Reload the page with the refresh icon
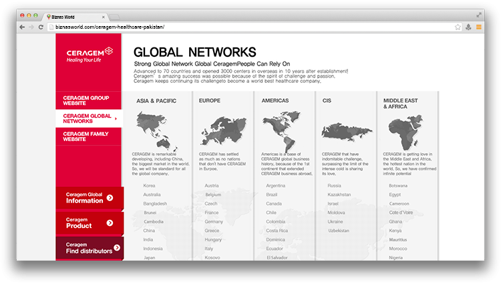Viewport: 501px width, 284px height. [x=41, y=27]
